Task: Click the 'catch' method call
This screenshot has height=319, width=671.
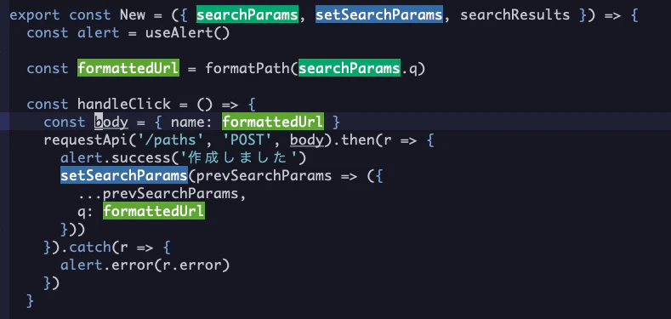Action: click(x=90, y=247)
